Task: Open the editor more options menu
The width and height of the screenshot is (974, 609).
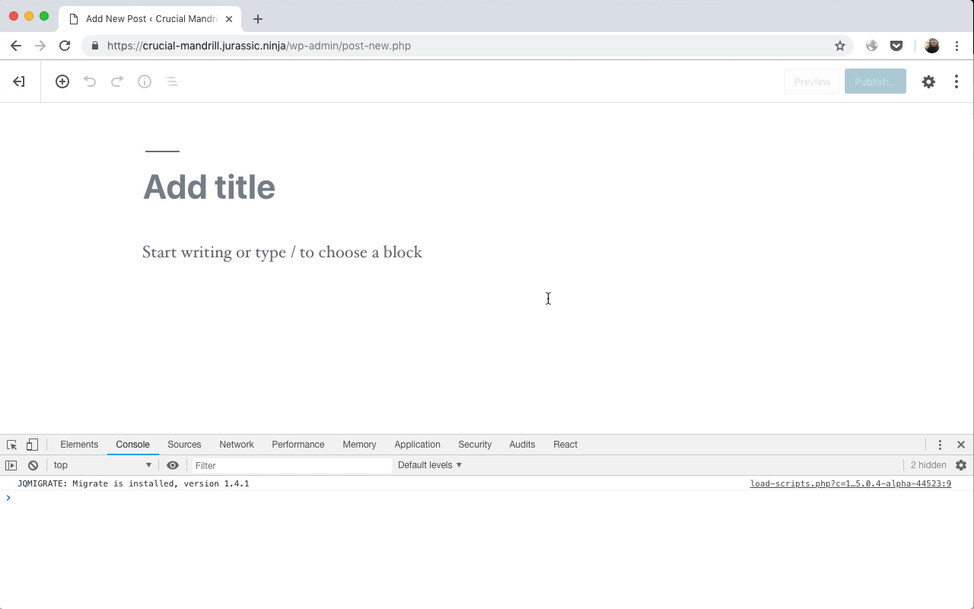Action: [x=956, y=81]
